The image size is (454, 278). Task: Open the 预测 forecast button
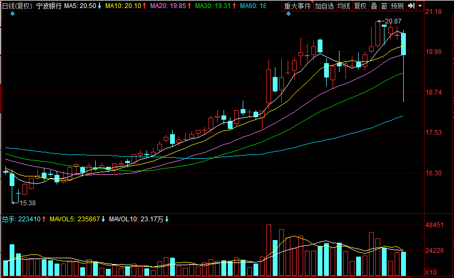coord(397,6)
